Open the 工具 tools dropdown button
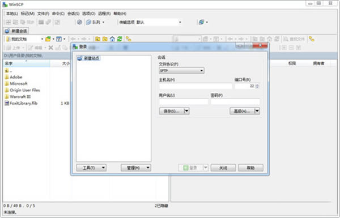 91,168
